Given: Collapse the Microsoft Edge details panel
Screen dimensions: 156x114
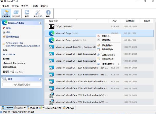Looking at the screenshot, I should 40,23.
